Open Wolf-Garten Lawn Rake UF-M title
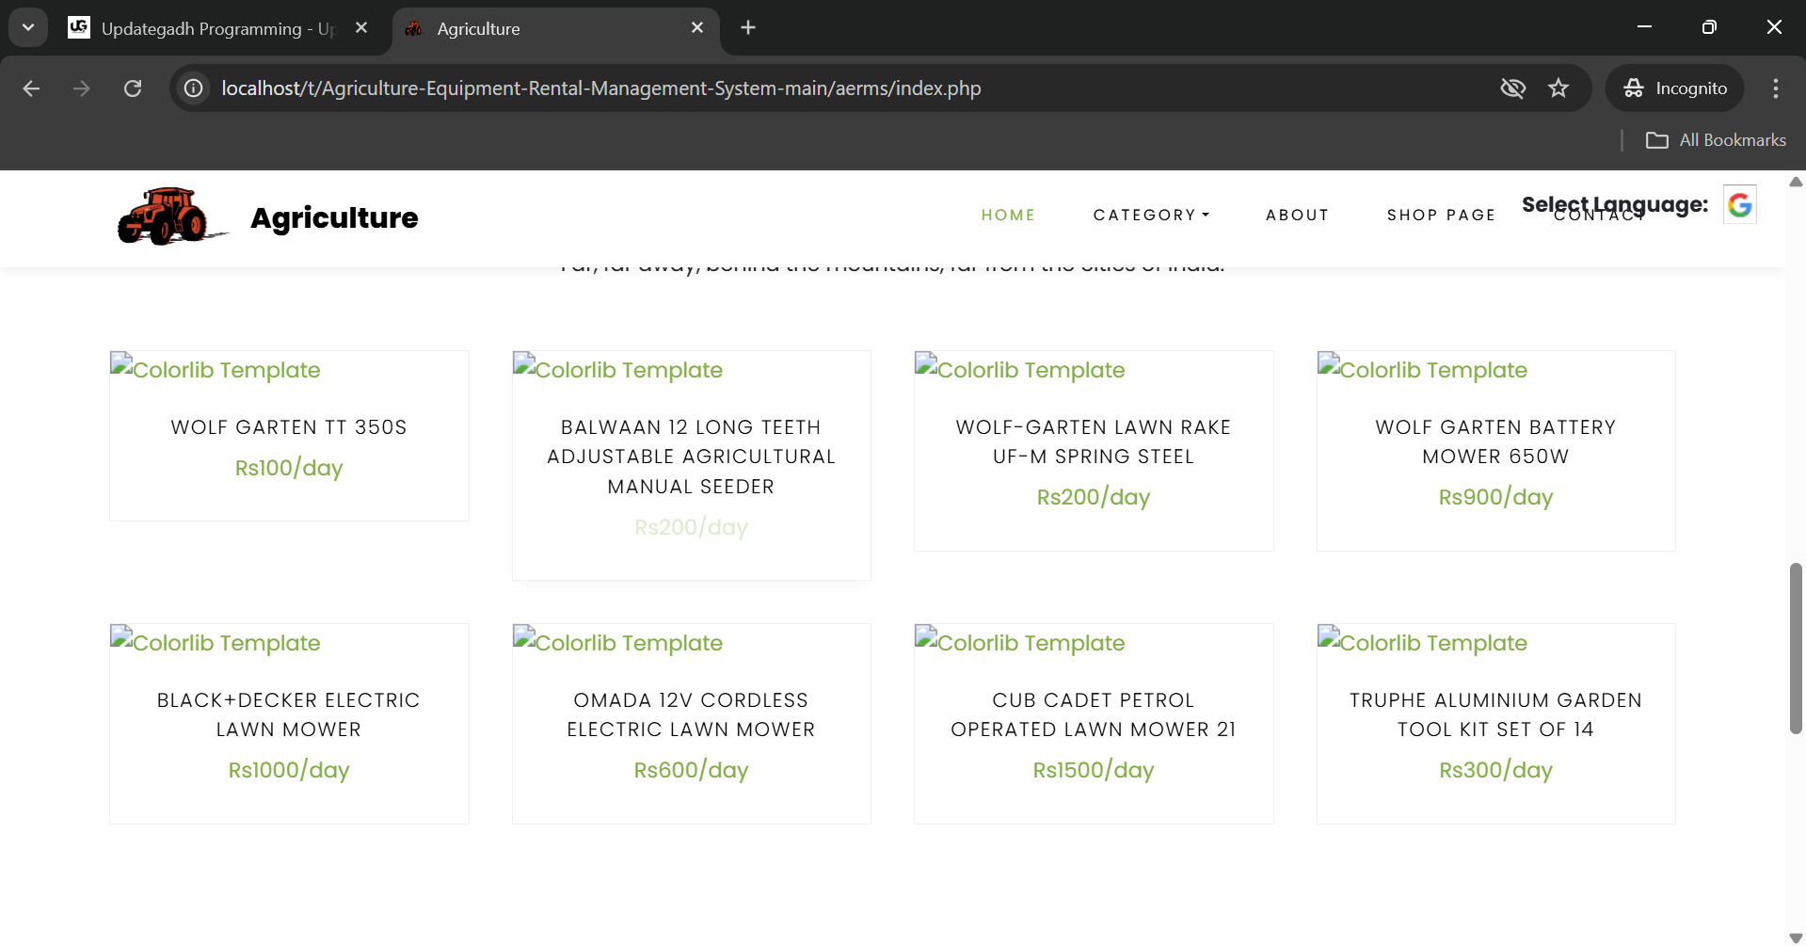 [1094, 441]
